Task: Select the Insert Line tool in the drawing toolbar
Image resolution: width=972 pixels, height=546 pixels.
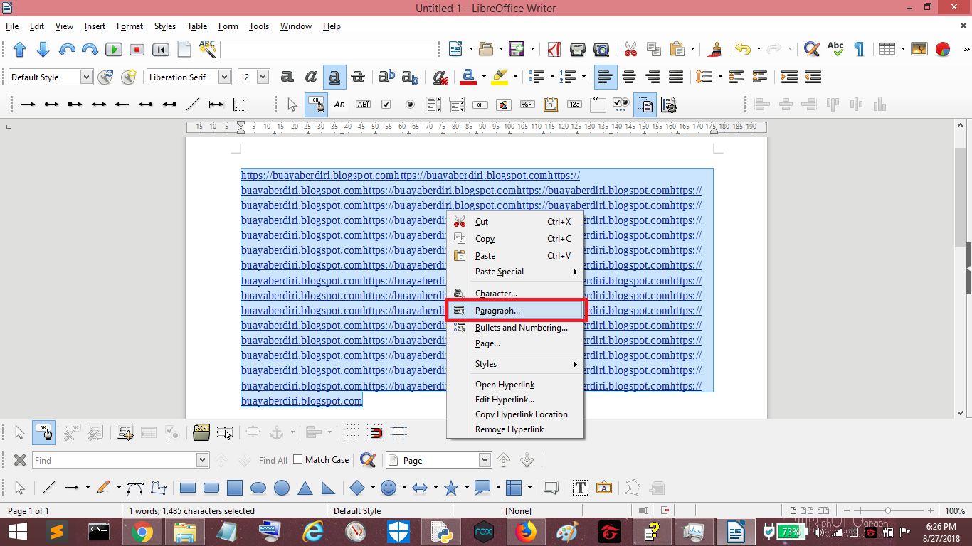Action: 49,488
